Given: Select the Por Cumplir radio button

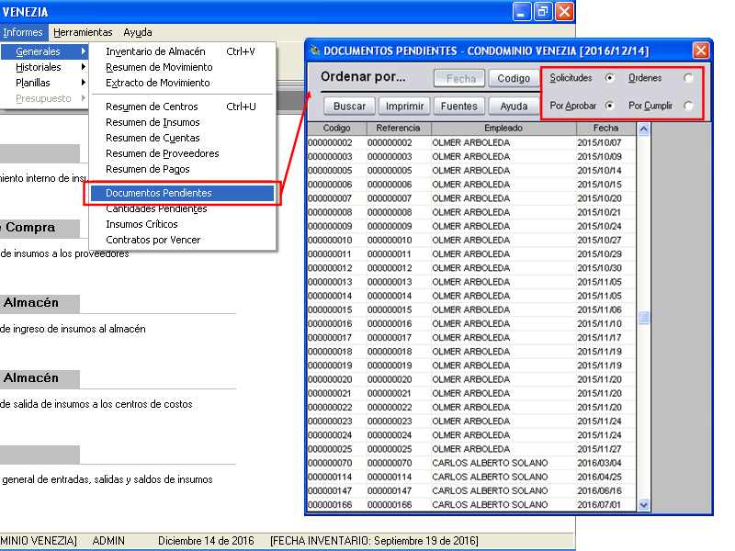Looking at the screenshot, I should [688, 106].
